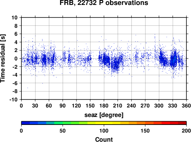Click the colorbar tick label 200

[186, 131]
